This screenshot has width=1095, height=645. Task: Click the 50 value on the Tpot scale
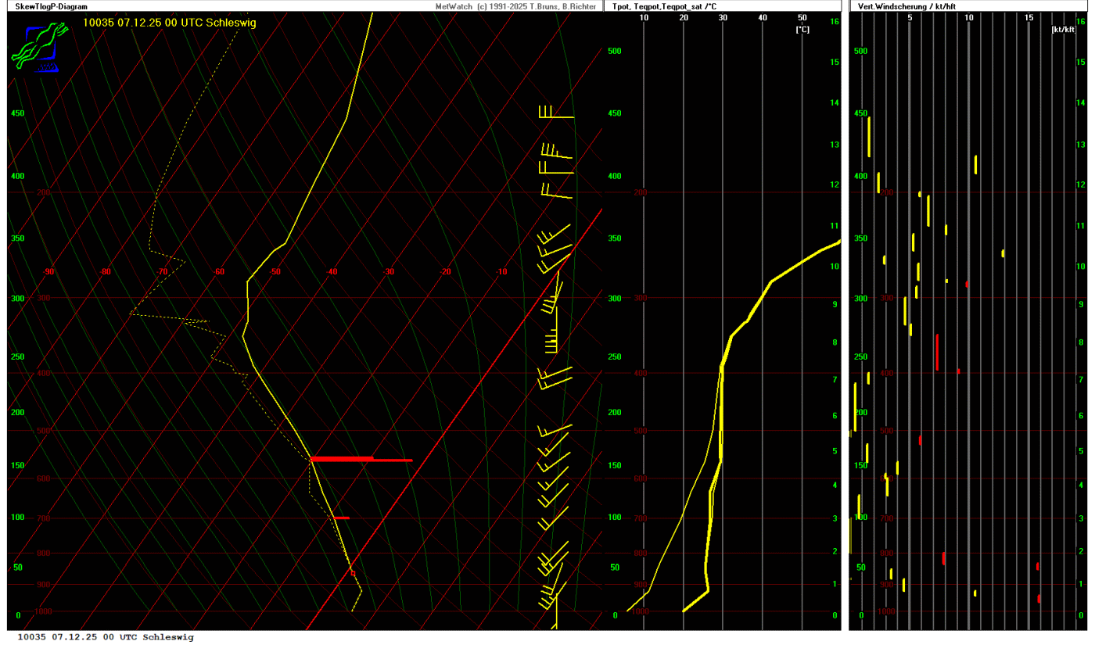click(802, 18)
